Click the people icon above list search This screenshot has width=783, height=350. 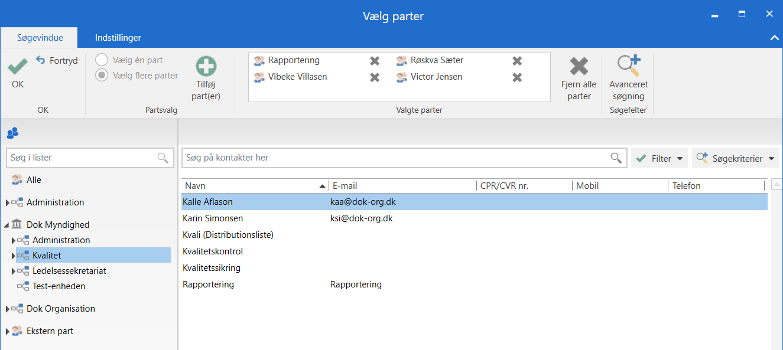coord(12,133)
